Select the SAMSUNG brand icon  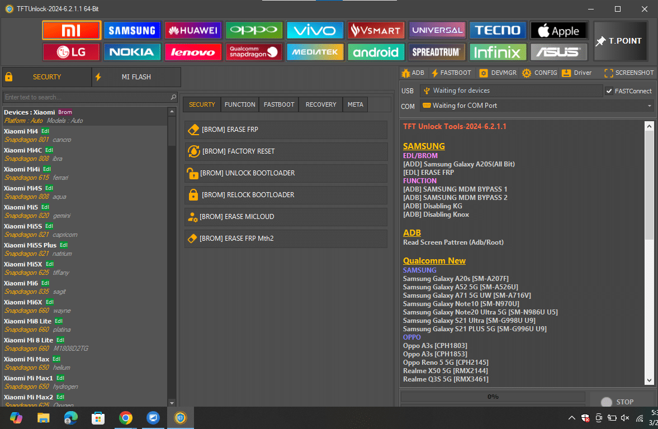[x=132, y=30]
